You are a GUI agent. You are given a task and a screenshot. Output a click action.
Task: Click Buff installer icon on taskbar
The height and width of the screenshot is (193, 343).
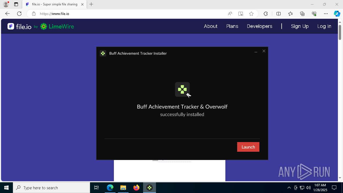[150, 188]
